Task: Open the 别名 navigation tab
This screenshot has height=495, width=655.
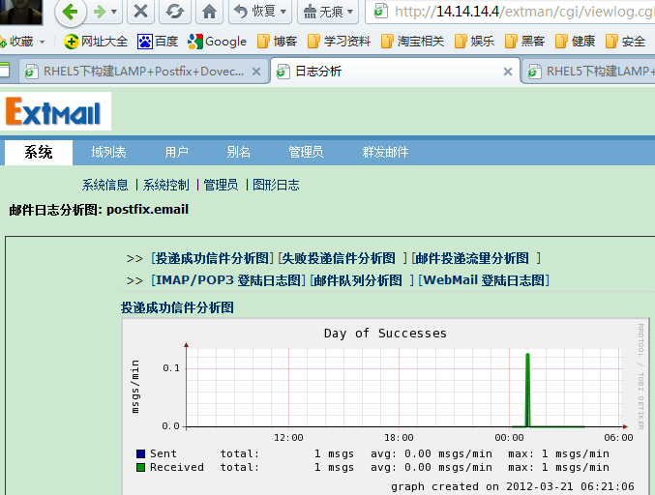Action: 238,152
